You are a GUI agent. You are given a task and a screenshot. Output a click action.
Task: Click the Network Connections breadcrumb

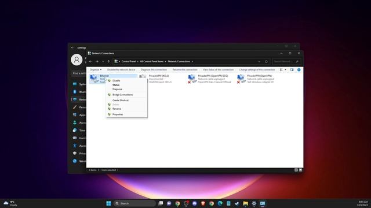pyautogui.click(x=179, y=62)
